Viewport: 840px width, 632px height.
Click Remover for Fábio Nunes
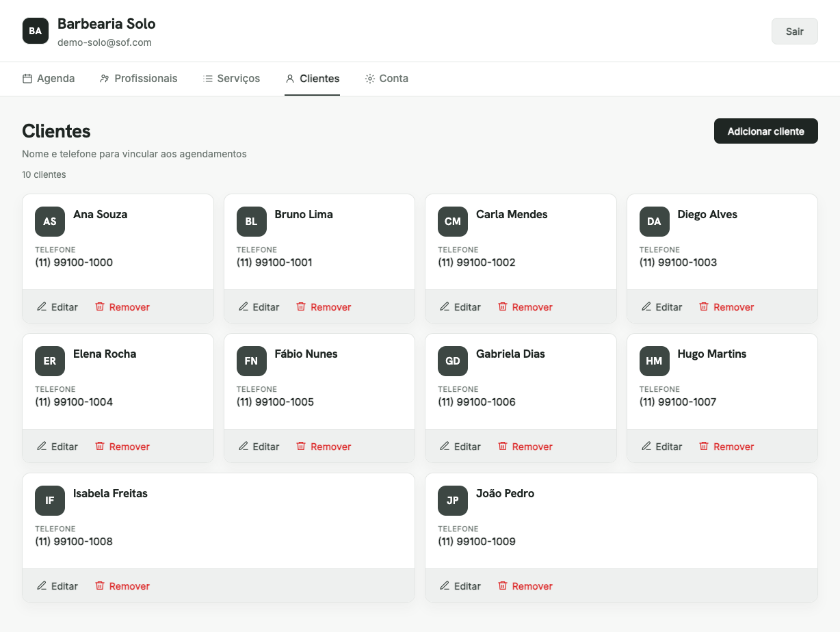tap(324, 447)
